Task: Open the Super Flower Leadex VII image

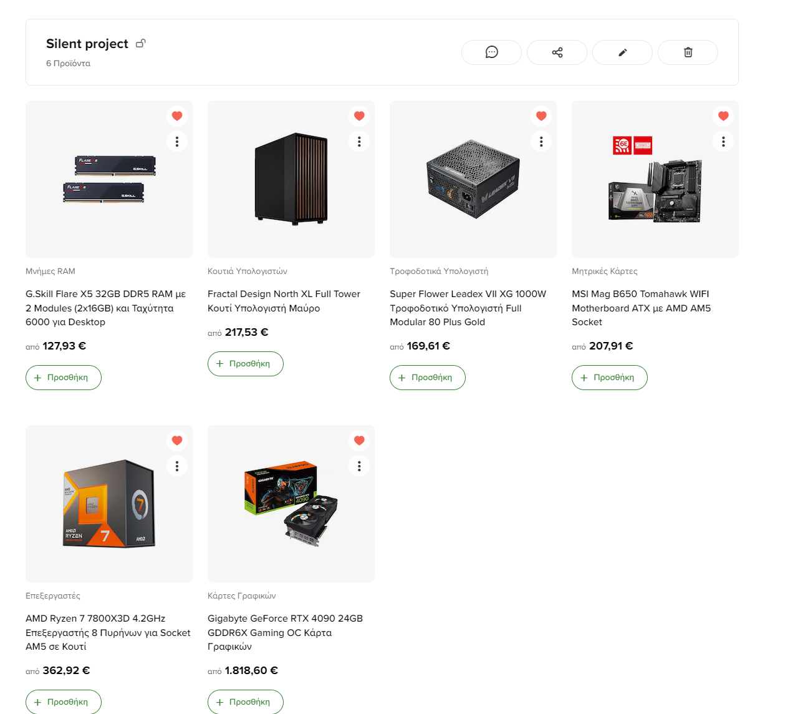Action: click(x=473, y=179)
